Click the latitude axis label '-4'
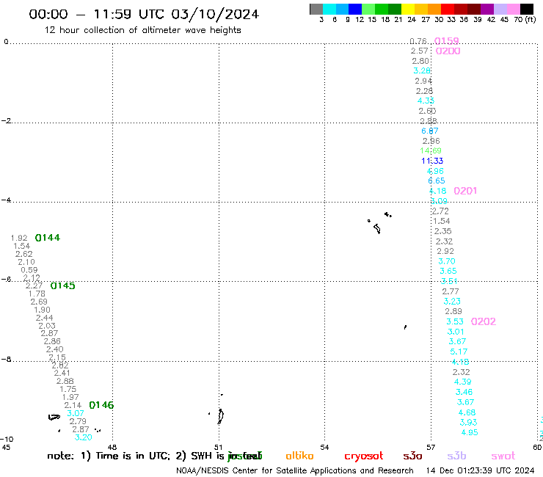 [6, 200]
